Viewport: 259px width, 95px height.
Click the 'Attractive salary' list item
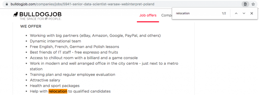click(45, 80)
